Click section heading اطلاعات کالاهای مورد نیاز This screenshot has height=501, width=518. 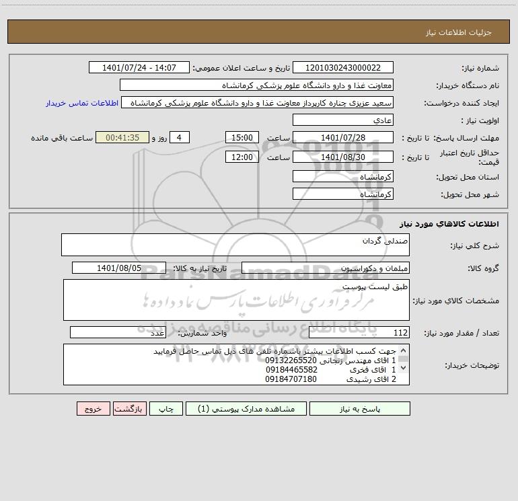pos(449,224)
